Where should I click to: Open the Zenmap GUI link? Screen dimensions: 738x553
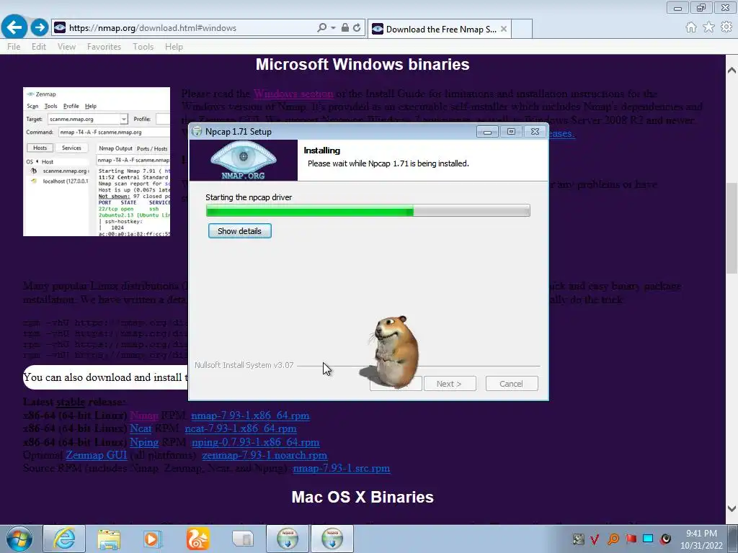point(97,455)
